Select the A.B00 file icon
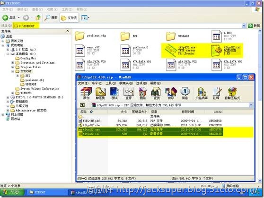This screenshot has height=198, width=264. coord(216,36)
